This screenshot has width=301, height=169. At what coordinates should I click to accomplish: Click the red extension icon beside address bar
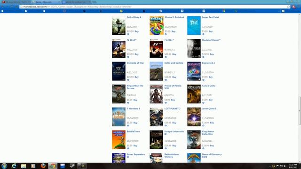pos(294,7)
